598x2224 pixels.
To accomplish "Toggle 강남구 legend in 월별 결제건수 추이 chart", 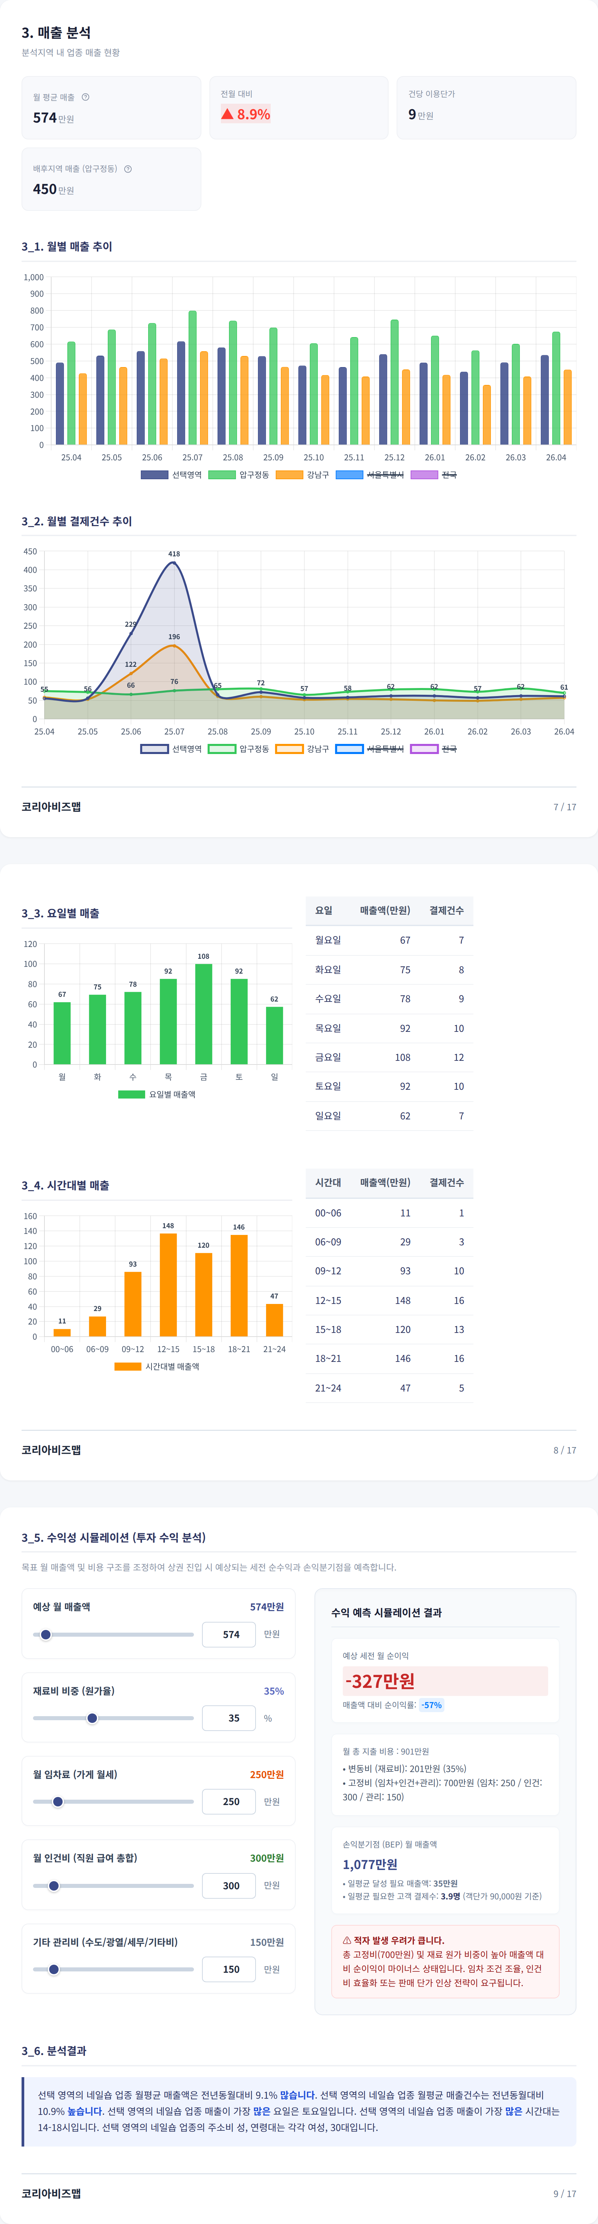I will pos(302,749).
